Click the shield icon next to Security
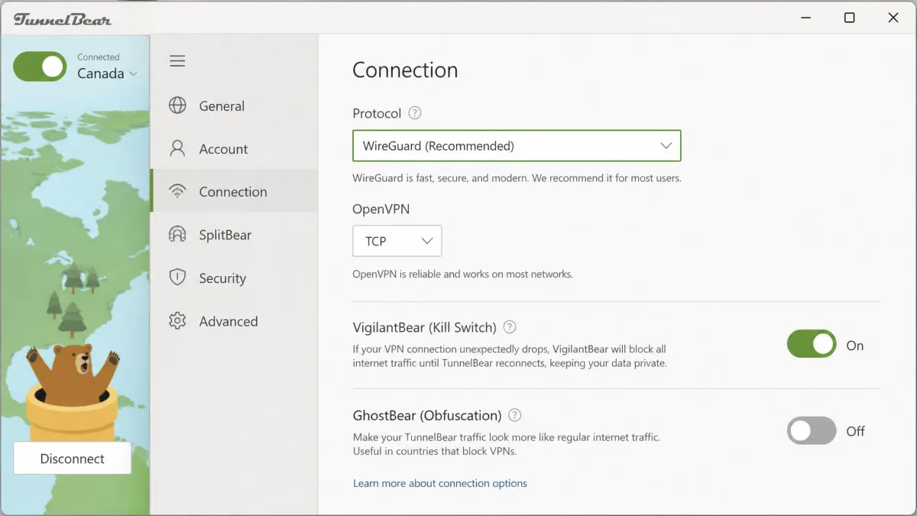This screenshot has width=917, height=516. point(177,277)
